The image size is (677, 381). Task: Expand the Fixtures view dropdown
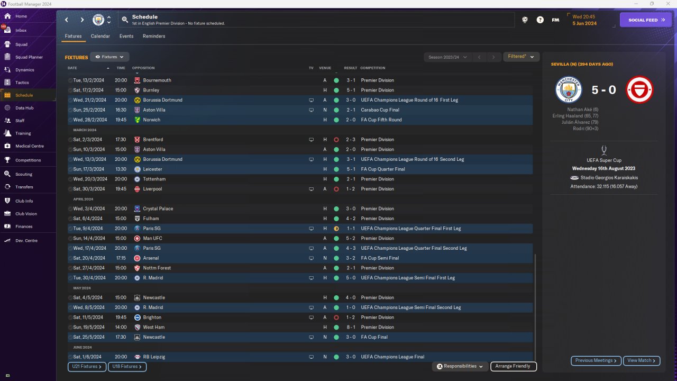[109, 57]
